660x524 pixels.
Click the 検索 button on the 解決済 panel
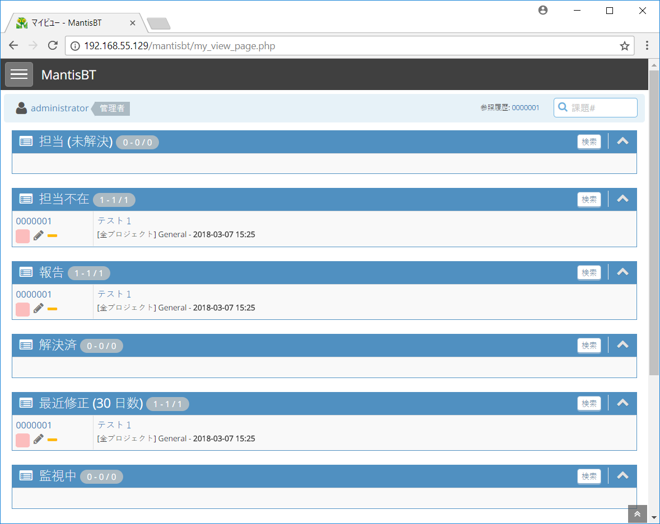tap(588, 345)
